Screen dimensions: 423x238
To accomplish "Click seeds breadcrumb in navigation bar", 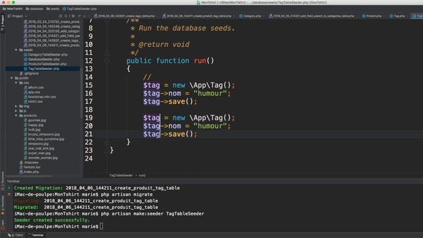I will [x=53, y=9].
